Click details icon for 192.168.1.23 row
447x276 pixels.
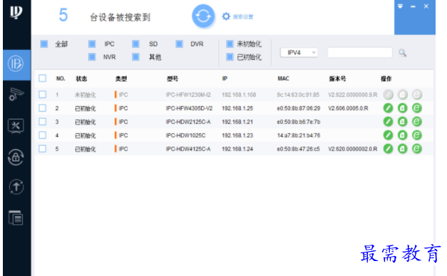click(402, 135)
